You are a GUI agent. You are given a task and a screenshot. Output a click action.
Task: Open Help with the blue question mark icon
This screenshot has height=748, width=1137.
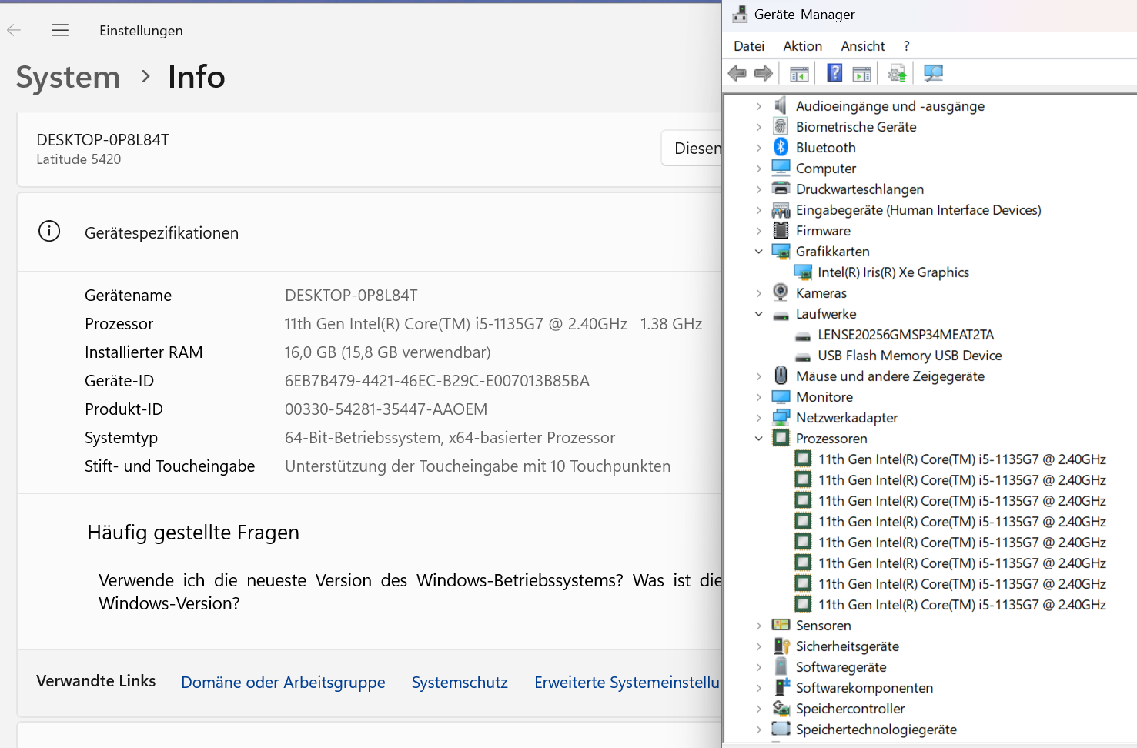(x=834, y=73)
